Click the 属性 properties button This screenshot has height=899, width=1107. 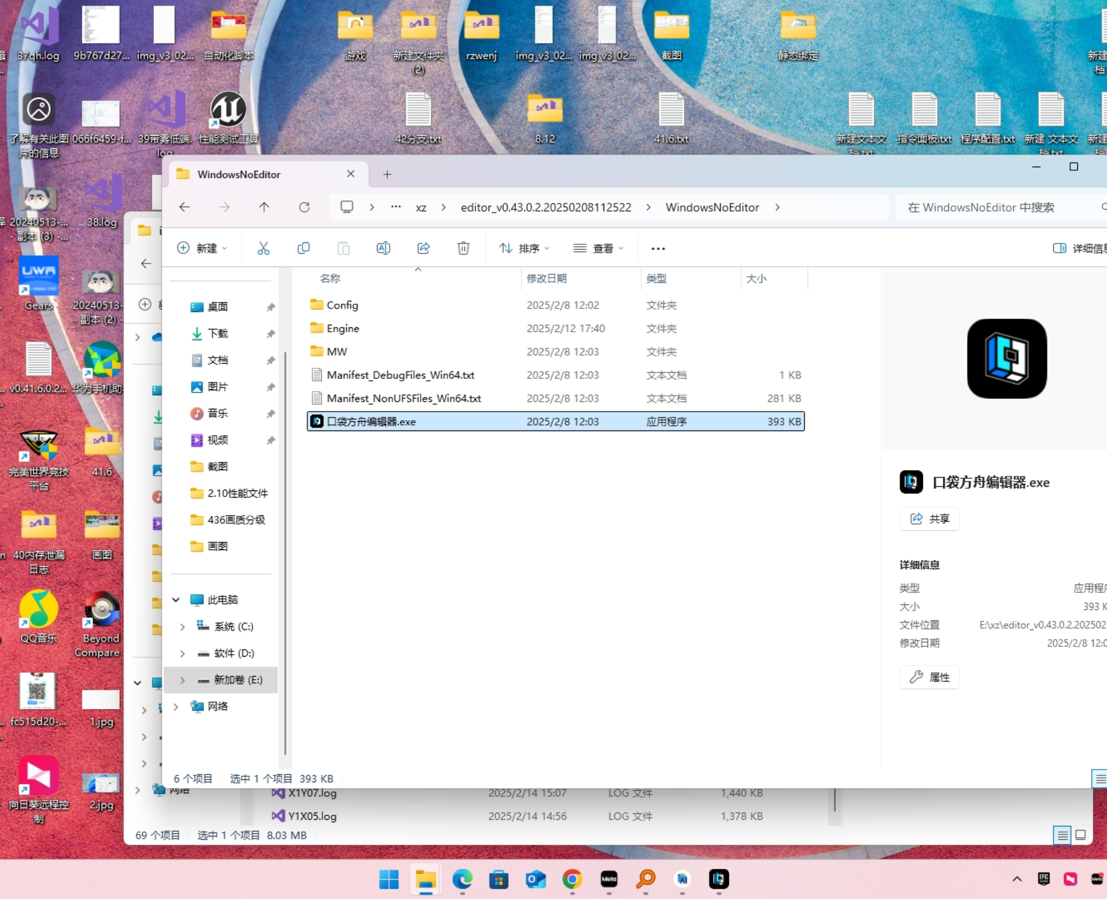pyautogui.click(x=929, y=677)
